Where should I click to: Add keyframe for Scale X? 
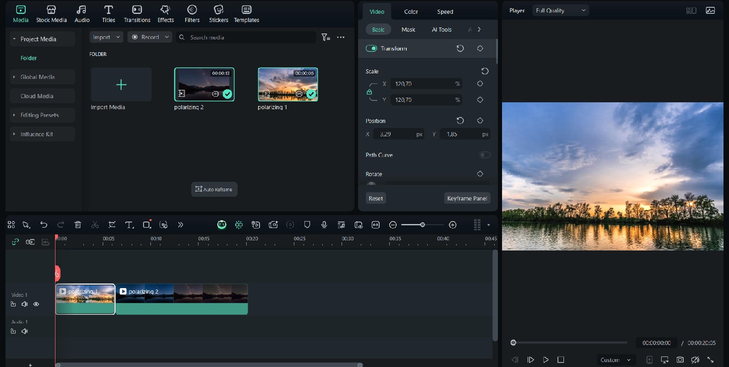480,83
